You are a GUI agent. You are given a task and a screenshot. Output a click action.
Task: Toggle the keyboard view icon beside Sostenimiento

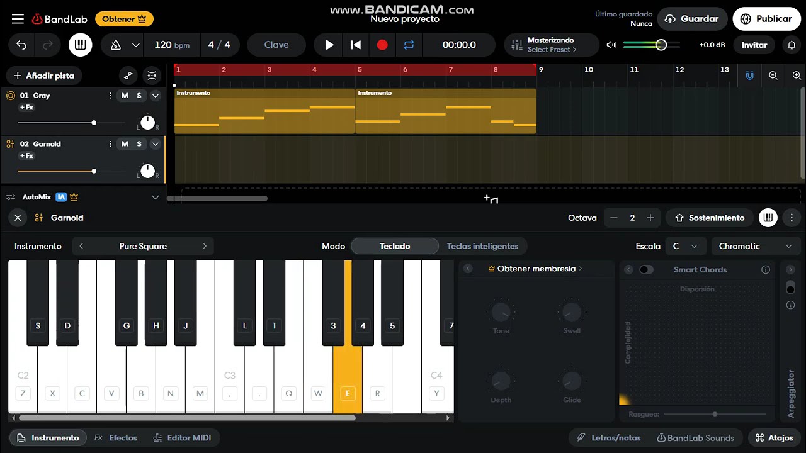point(768,218)
